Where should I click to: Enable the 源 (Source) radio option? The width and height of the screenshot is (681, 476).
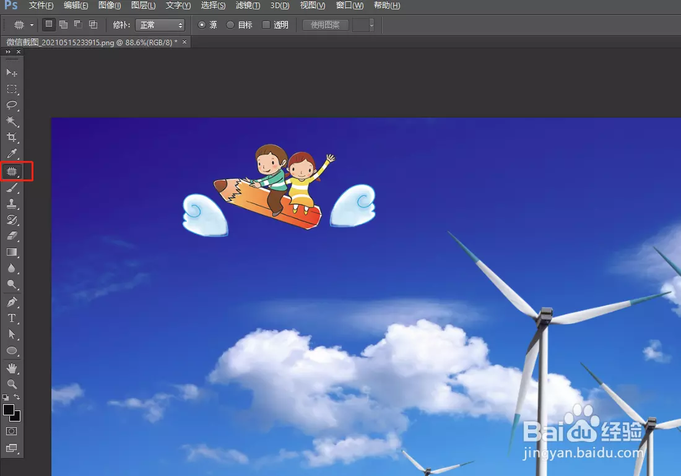pos(202,25)
